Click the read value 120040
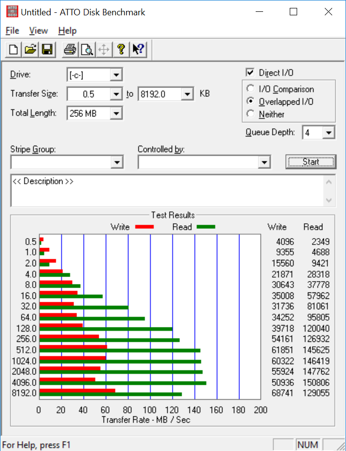 pos(316,328)
